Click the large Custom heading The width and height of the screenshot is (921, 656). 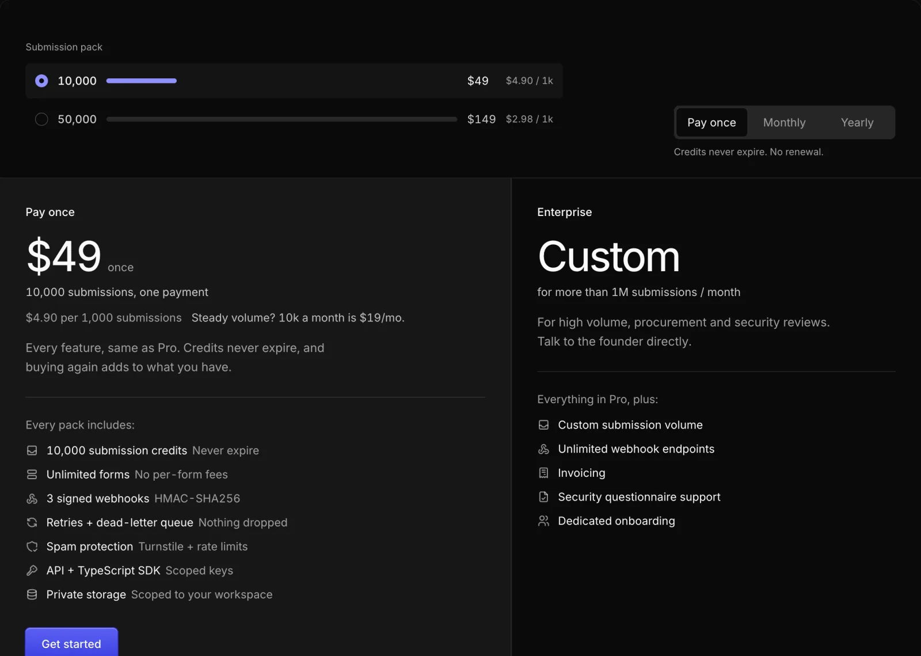coord(609,256)
